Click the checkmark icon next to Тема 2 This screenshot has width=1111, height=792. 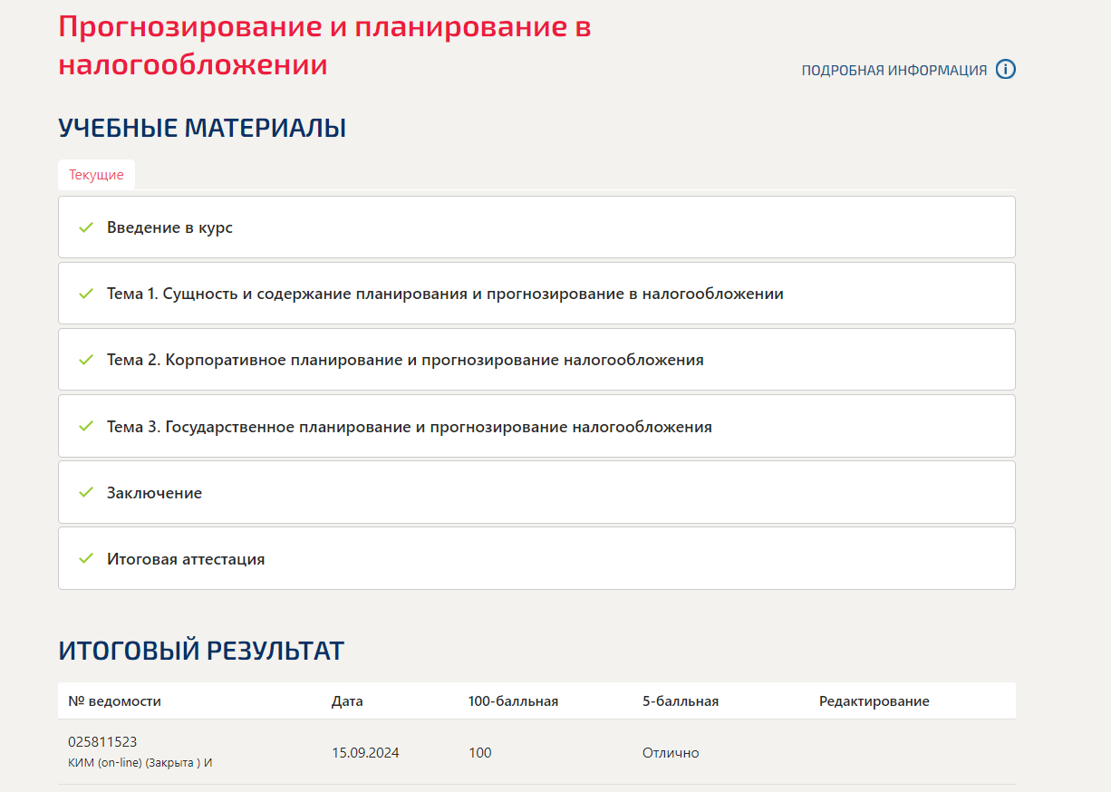coord(86,360)
